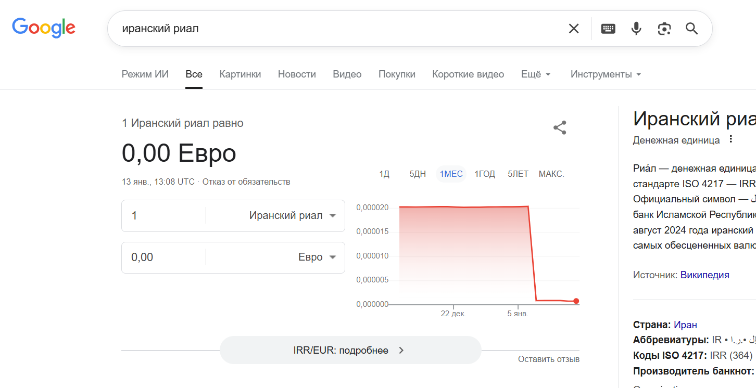The image size is (756, 388).
Task: Switch to the Картинки tab
Action: [x=240, y=74]
